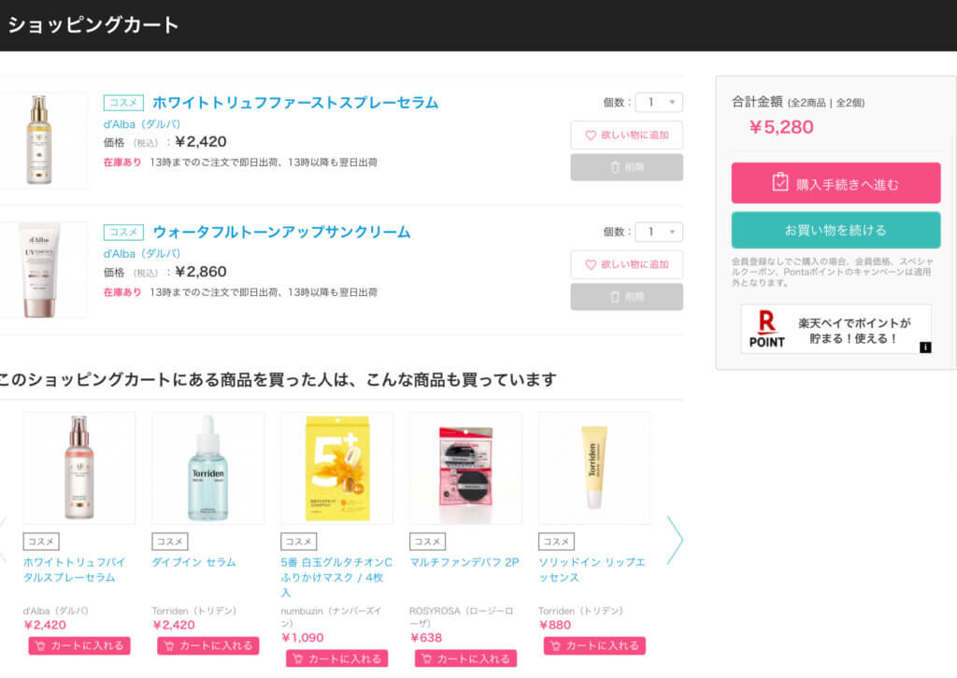View the ROSYROSA foundation puff image
957x678 pixels.
click(465, 468)
